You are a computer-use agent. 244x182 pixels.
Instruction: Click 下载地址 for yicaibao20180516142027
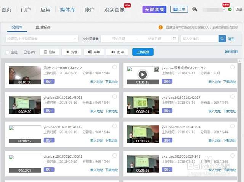coord(230,111)
